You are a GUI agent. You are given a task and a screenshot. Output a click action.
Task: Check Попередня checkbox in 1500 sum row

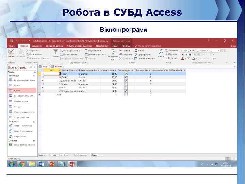(x=126, y=88)
